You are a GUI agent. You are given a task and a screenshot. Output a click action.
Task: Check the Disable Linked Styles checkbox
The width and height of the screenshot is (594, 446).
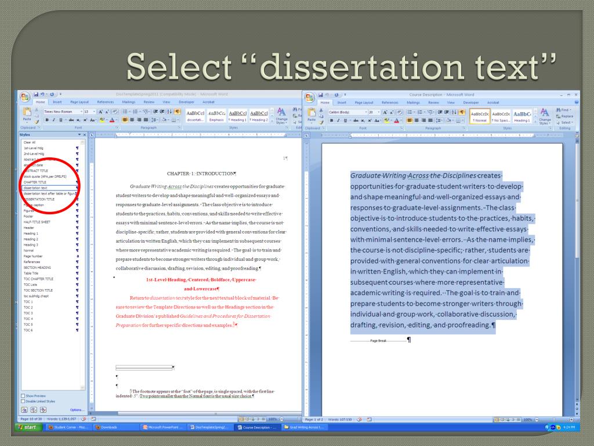[x=23, y=401]
